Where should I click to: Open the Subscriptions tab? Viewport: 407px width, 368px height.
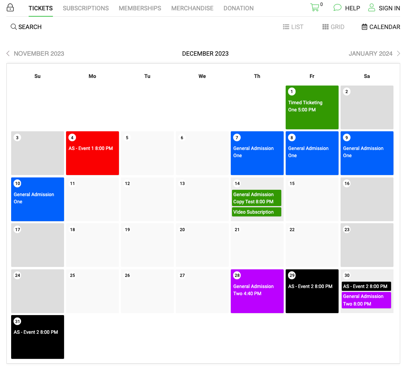[86, 8]
